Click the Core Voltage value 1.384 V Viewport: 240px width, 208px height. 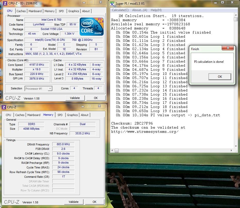pos(69,34)
